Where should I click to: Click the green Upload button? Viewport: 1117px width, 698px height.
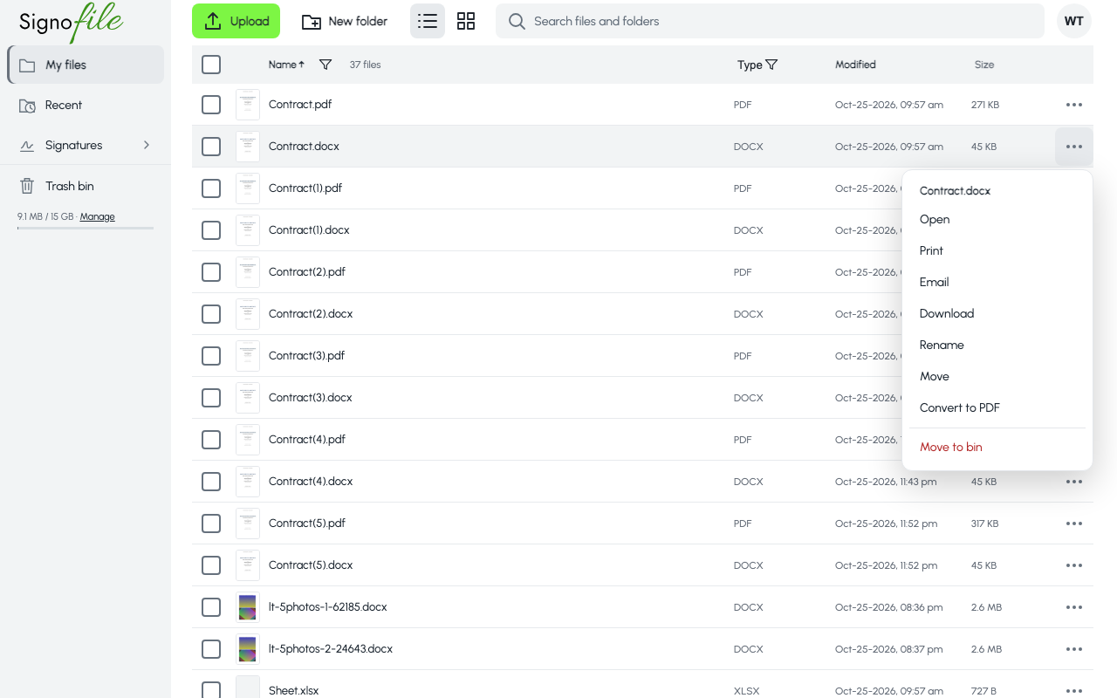[236, 21]
